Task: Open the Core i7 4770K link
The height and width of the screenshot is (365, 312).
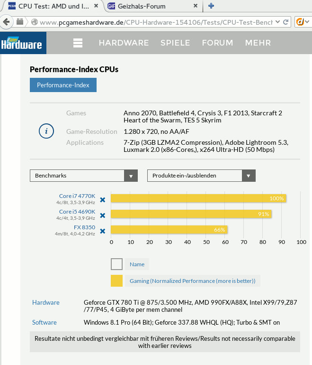Action: (x=77, y=196)
